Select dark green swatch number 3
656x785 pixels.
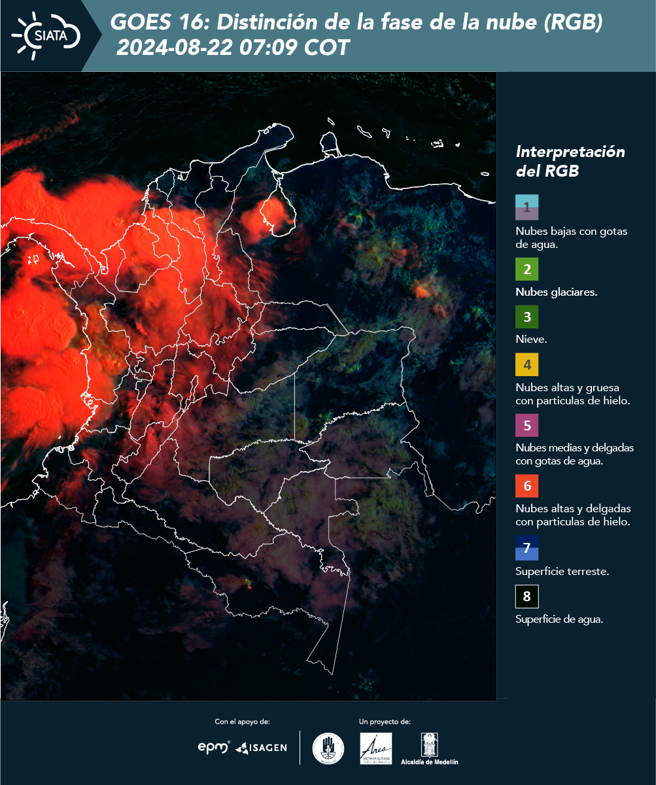pos(527,318)
